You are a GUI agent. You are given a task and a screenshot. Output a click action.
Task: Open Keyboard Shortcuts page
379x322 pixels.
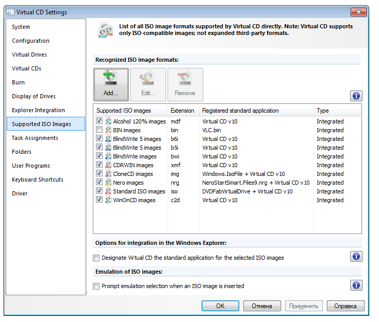pyautogui.click(x=46, y=180)
